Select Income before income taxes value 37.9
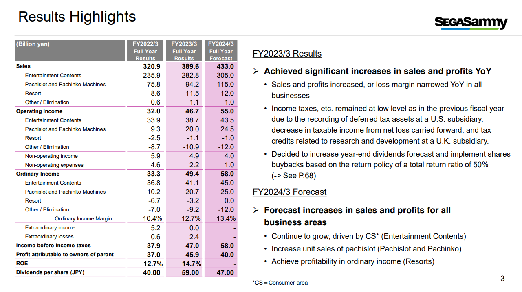The height and width of the screenshot is (292, 522). click(154, 245)
